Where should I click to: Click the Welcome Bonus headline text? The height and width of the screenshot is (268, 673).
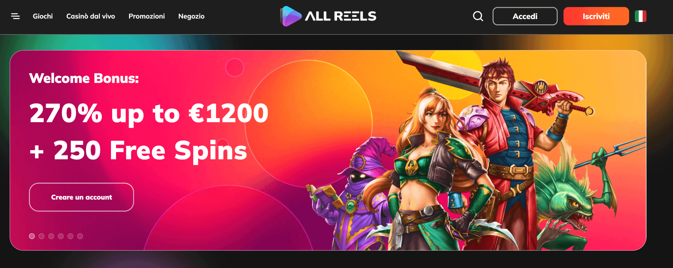click(84, 78)
